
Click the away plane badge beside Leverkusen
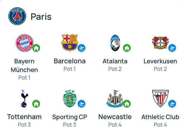172,48
